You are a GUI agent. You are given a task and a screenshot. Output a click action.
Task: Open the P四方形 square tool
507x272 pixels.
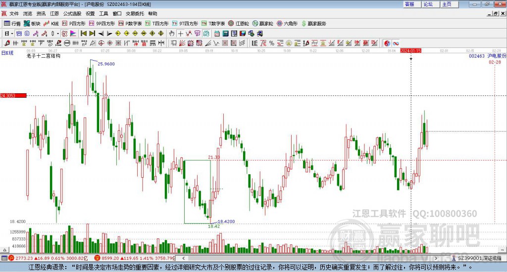74,23
